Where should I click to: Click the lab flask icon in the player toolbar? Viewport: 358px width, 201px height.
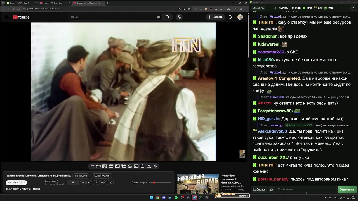tap(149, 166)
